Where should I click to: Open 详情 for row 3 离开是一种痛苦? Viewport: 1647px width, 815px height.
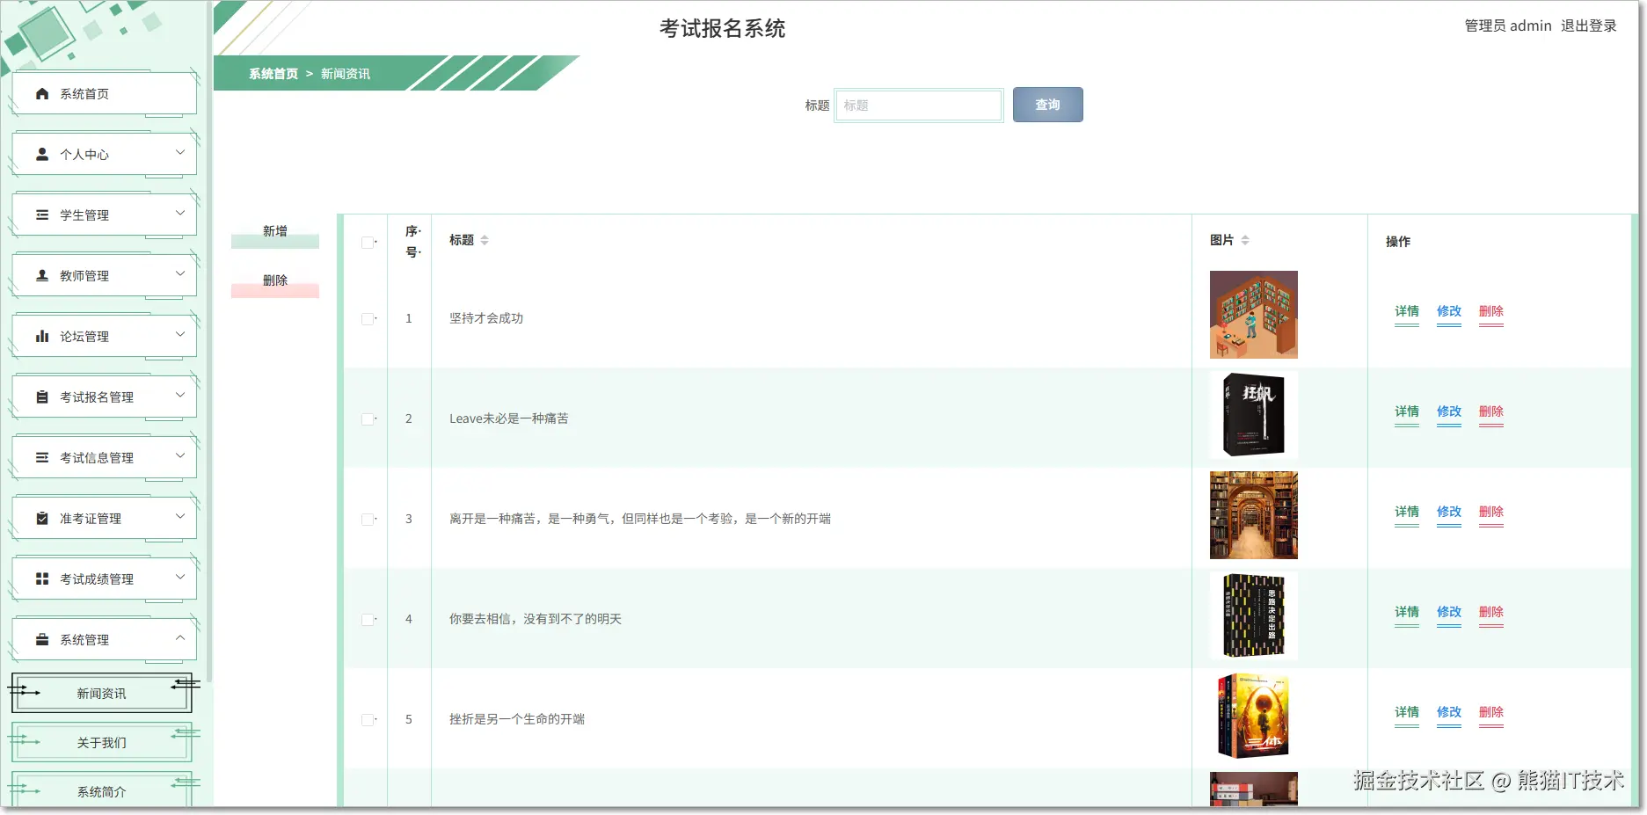tap(1407, 513)
